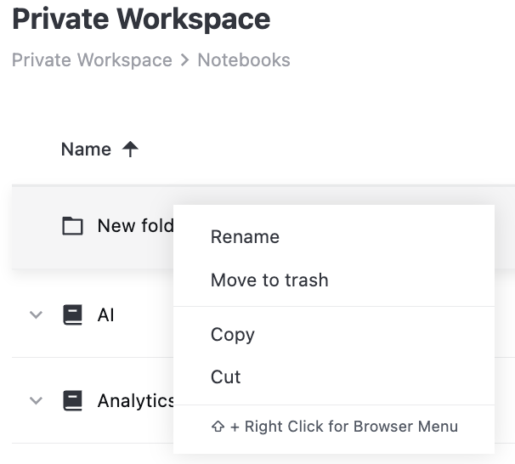Screen dimensions: 515x464
Task: Open the AI notebook entry
Action: pos(105,315)
